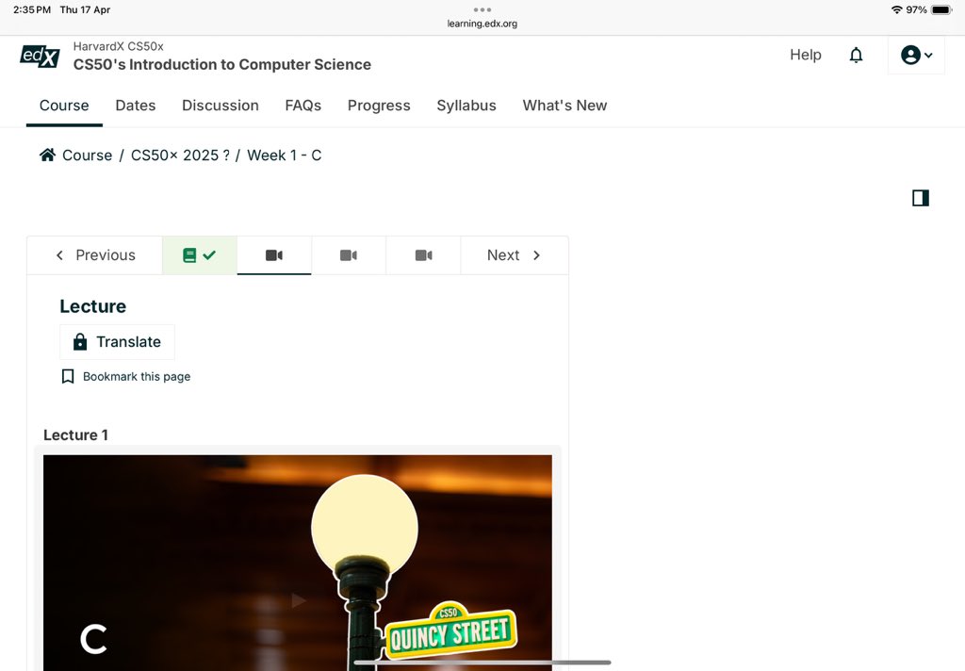Image resolution: width=965 pixels, height=671 pixels.
Task: Open the What's New tab
Action: (565, 106)
